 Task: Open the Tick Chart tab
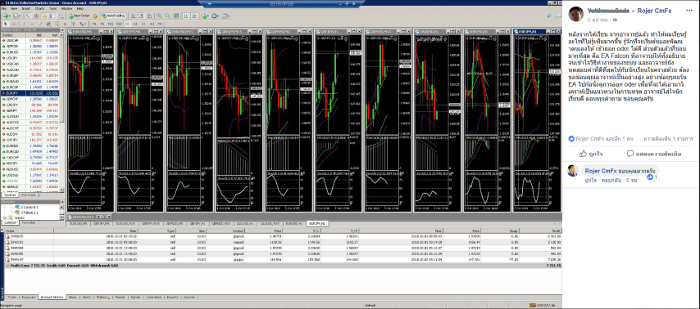29,195
